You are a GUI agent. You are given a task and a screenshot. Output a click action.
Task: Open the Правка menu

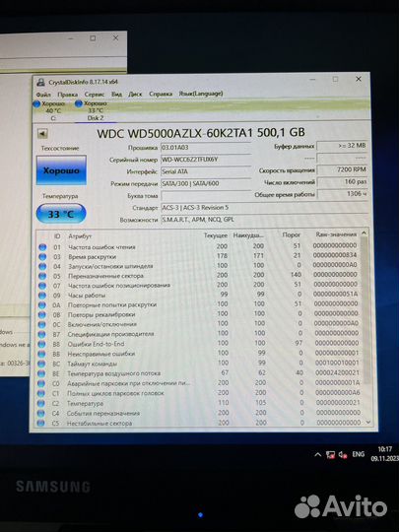[68, 95]
